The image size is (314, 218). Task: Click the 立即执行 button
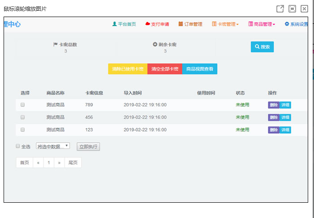click(x=88, y=147)
